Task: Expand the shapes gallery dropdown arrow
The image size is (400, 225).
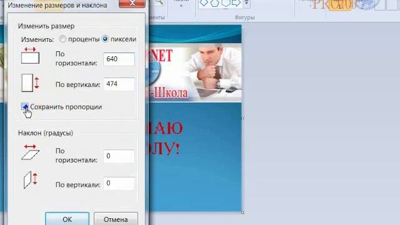Action: 246,3
